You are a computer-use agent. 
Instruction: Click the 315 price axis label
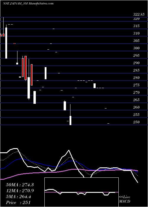tap(136, 26)
